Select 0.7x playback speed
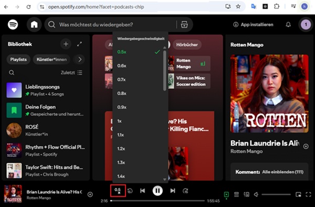Screen dimensions: 315x207 coord(139,79)
